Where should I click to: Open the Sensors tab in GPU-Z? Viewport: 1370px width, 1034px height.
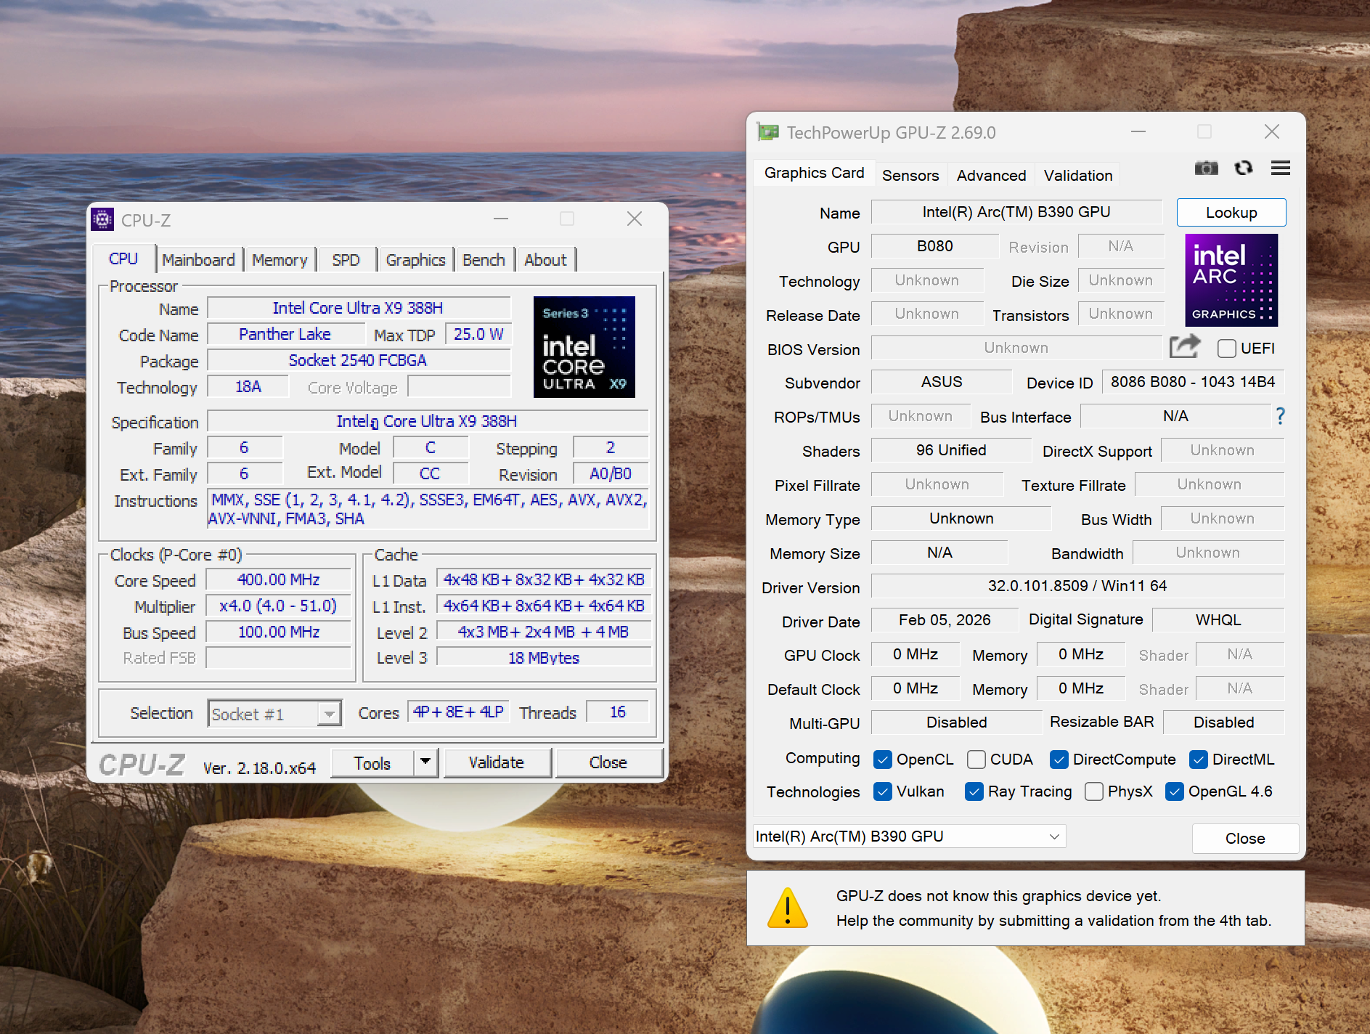(x=910, y=175)
